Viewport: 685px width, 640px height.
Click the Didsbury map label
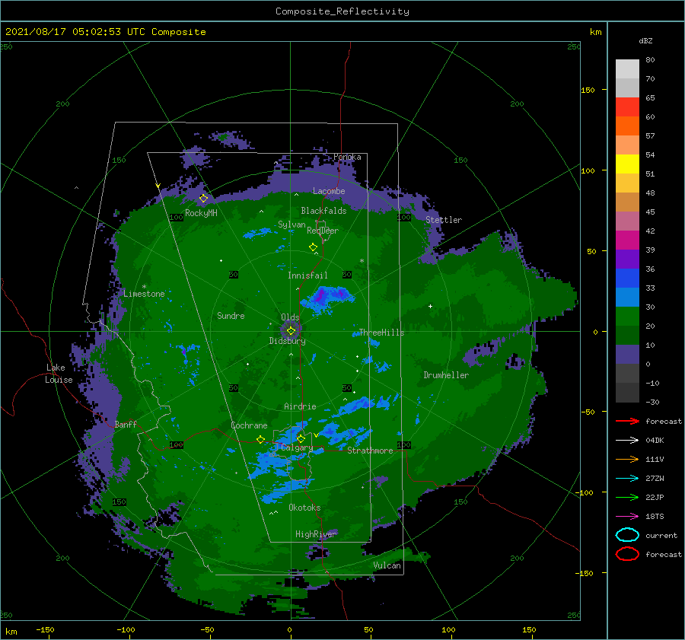287,341
